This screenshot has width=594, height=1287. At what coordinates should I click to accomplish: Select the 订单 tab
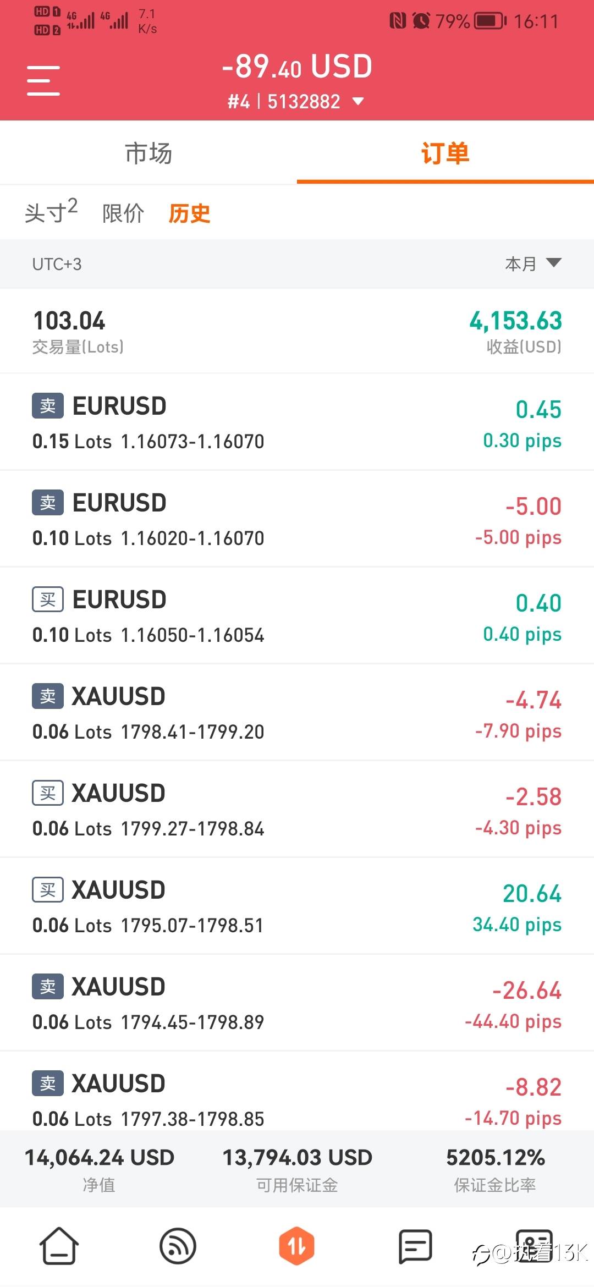pos(445,153)
